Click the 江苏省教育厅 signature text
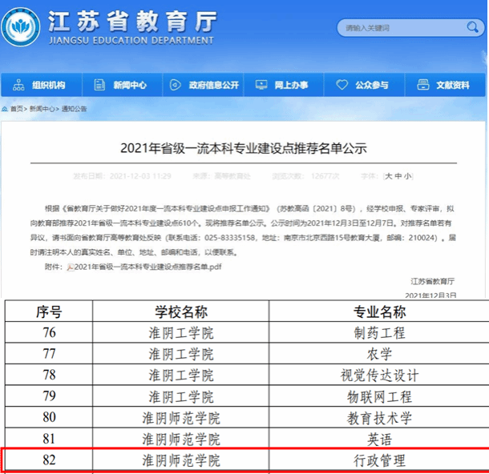The image size is (489, 474). point(433,282)
